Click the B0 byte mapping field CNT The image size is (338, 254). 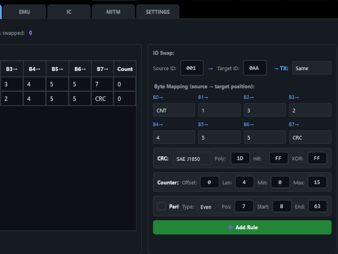point(174,110)
